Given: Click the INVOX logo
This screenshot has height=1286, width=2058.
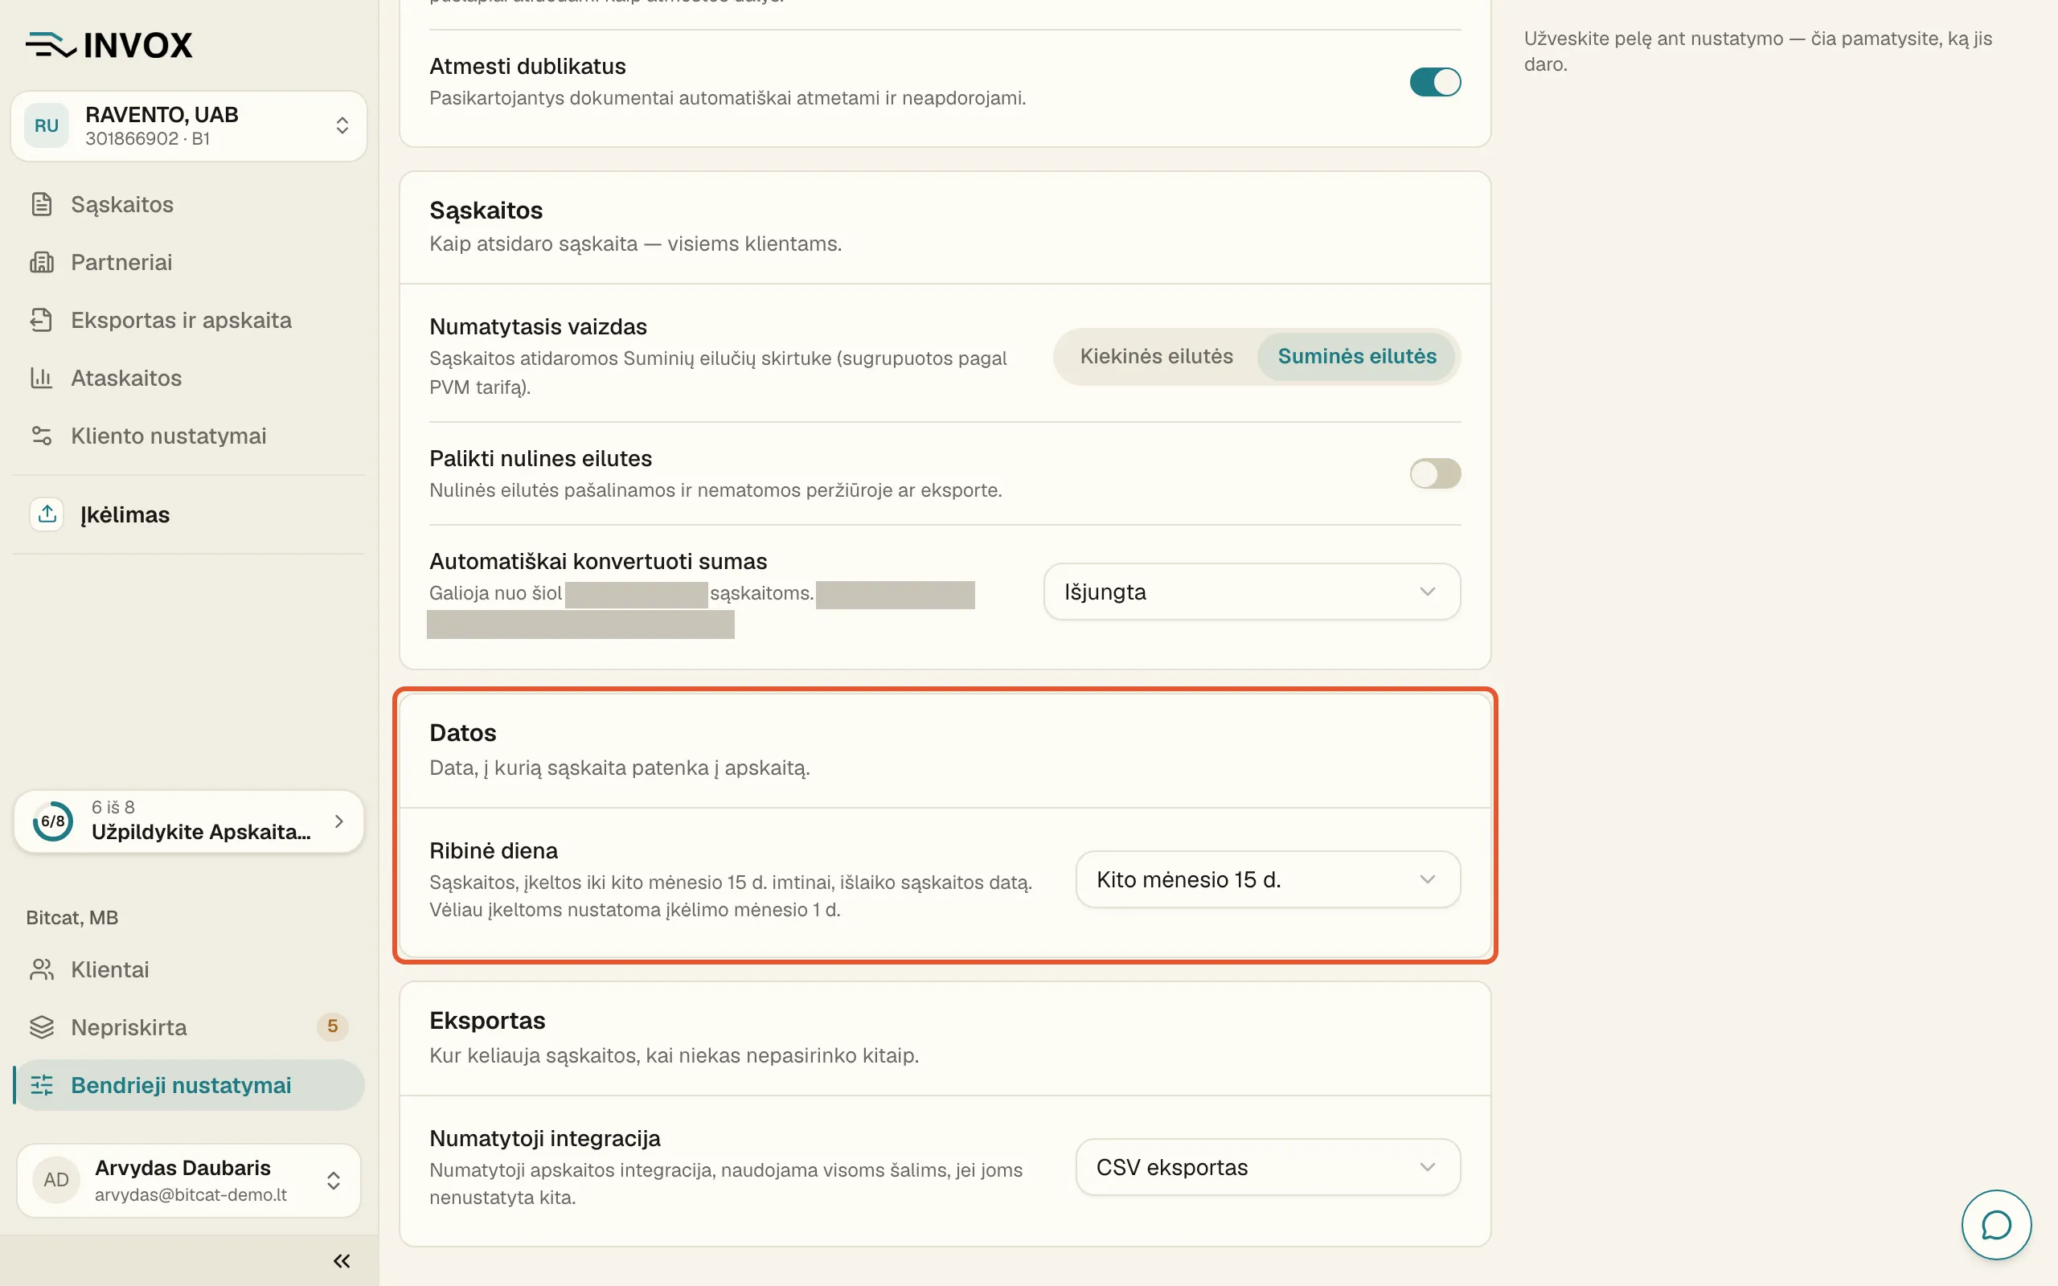Looking at the screenshot, I should click(109, 45).
